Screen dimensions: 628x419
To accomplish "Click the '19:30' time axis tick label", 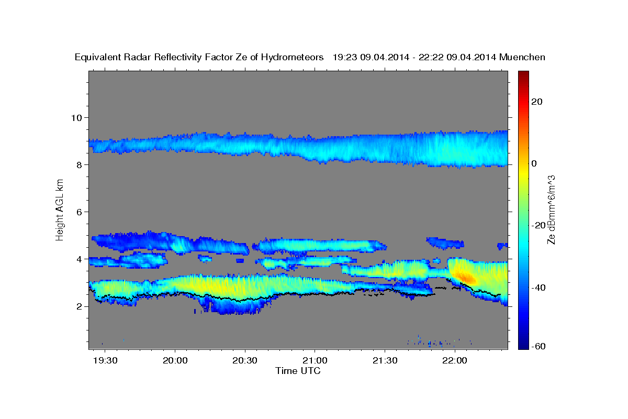I will pos(105,361).
